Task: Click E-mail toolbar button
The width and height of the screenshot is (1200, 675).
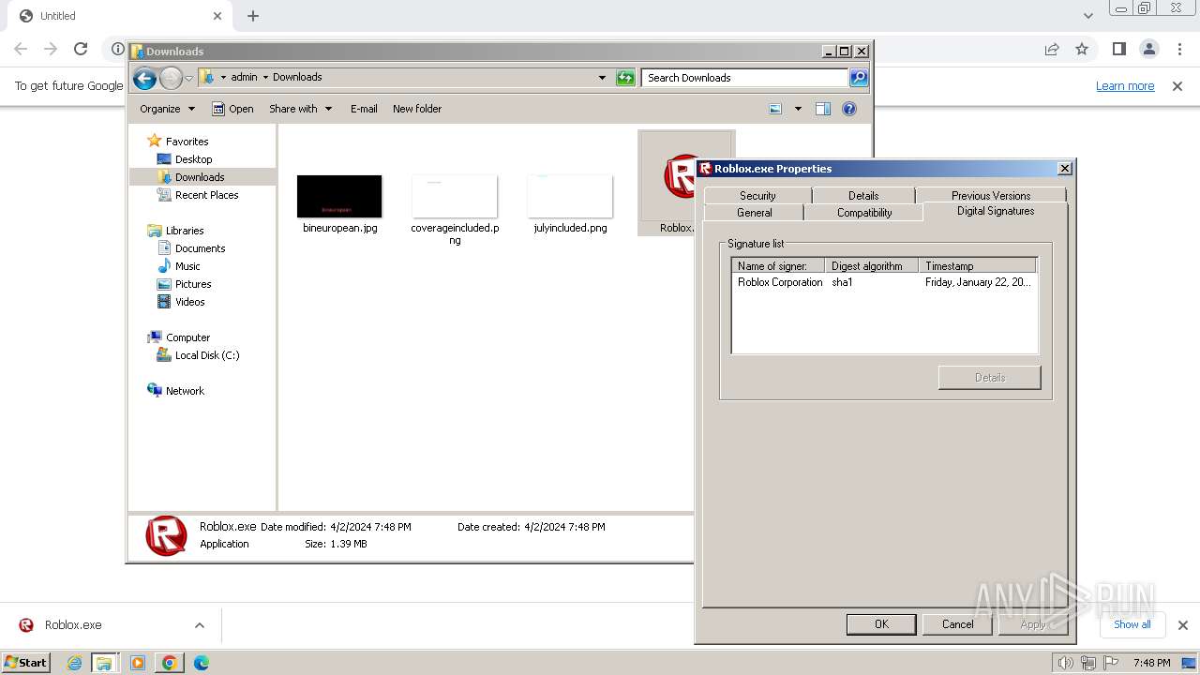Action: pyautogui.click(x=364, y=109)
